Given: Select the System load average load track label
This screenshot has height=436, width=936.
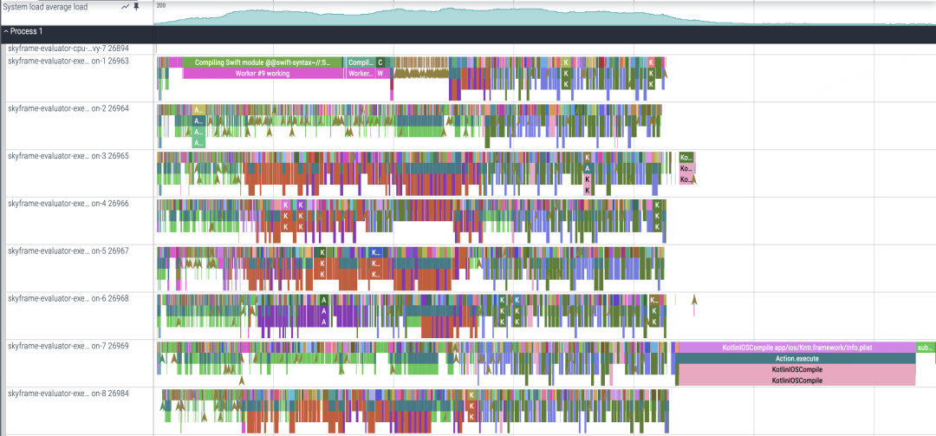Looking at the screenshot, I should [45, 7].
